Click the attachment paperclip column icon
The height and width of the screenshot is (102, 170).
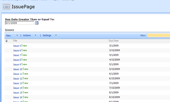pos(6,41)
